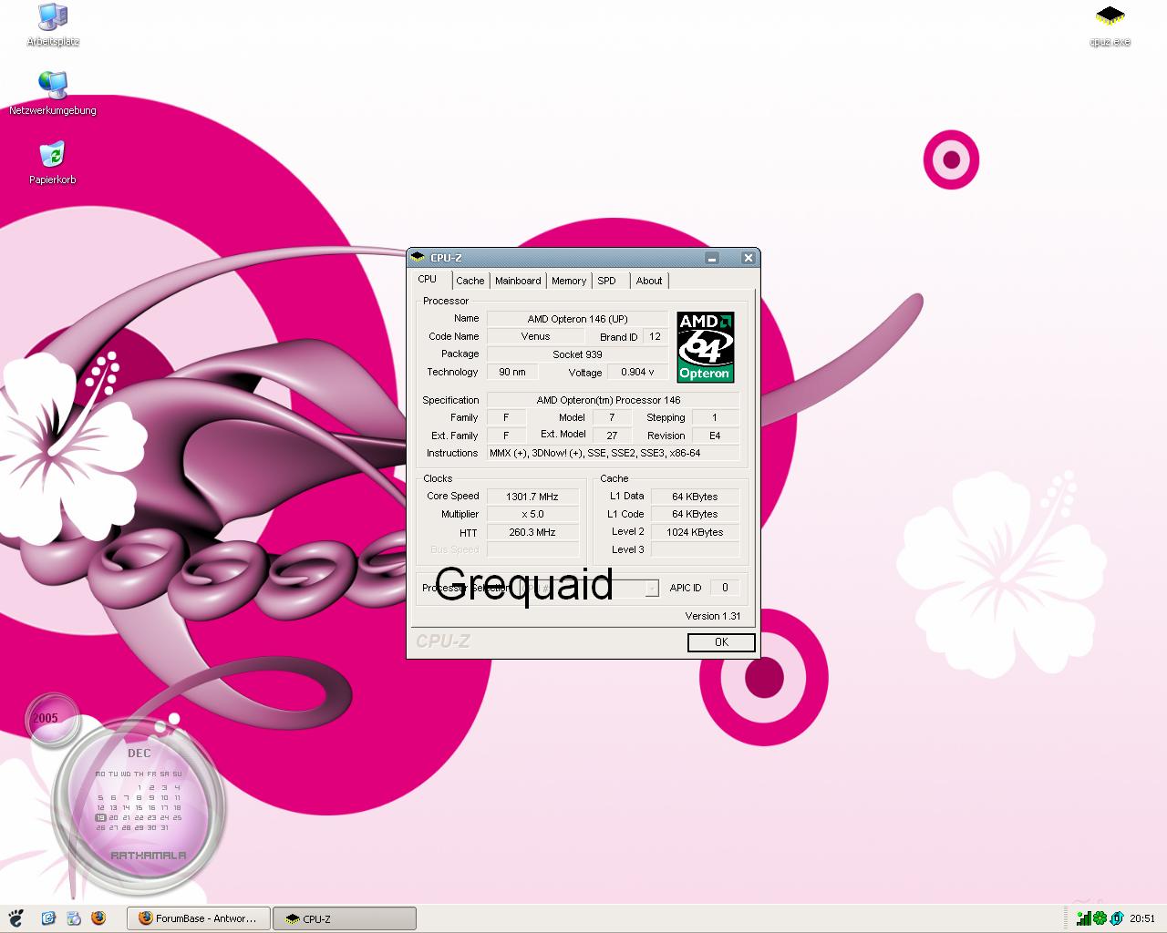Click the Instructions field text
Image resolution: width=1167 pixels, height=933 pixels.
613,453
